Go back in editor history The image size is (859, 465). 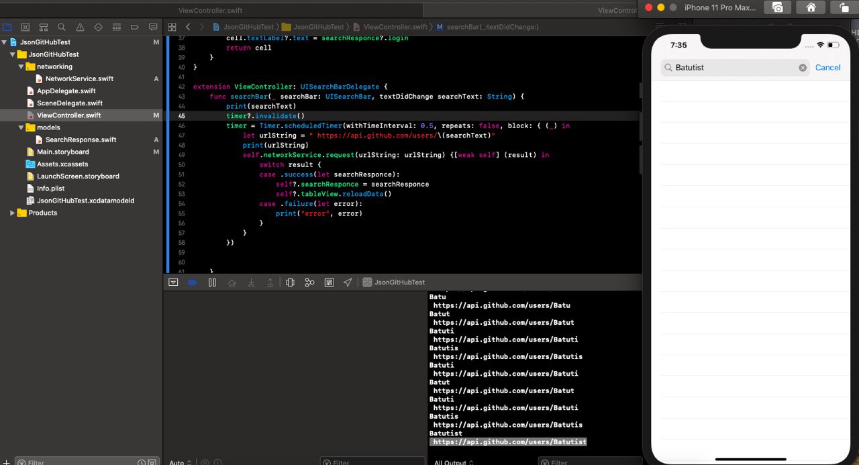[x=188, y=27]
